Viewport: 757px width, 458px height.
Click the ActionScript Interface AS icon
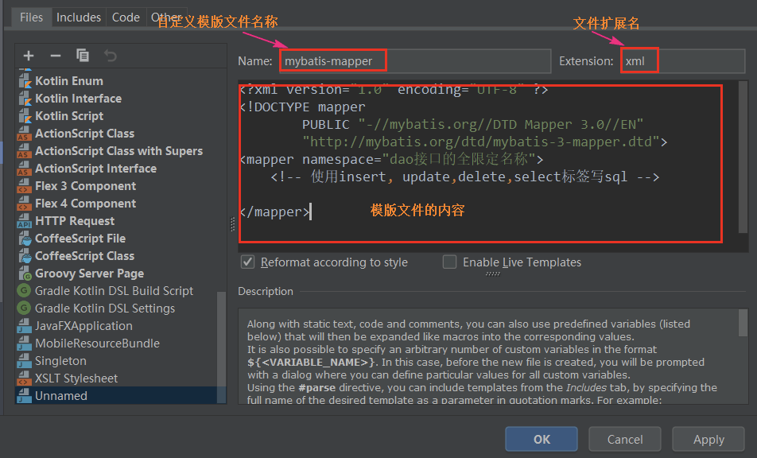(x=24, y=169)
